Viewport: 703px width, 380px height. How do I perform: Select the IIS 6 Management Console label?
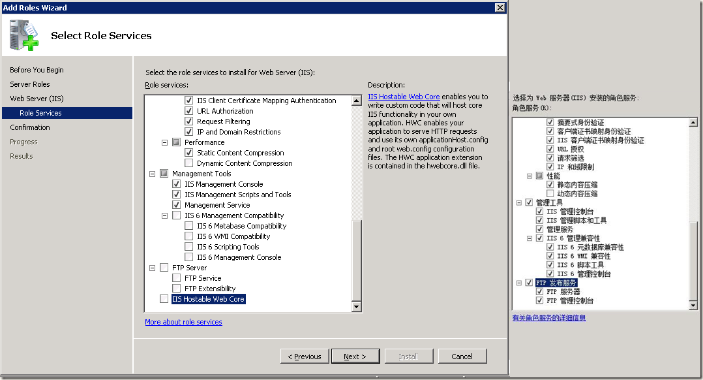[239, 257]
